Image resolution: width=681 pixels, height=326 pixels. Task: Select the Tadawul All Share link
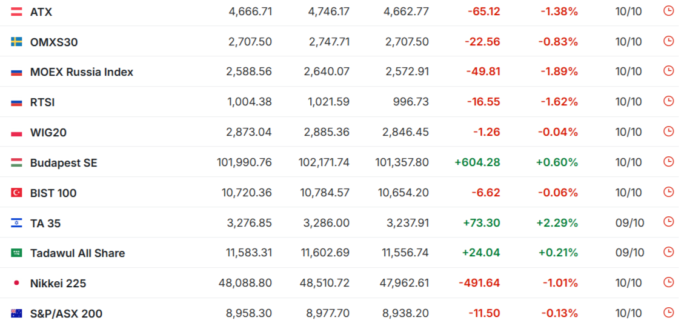point(78,253)
